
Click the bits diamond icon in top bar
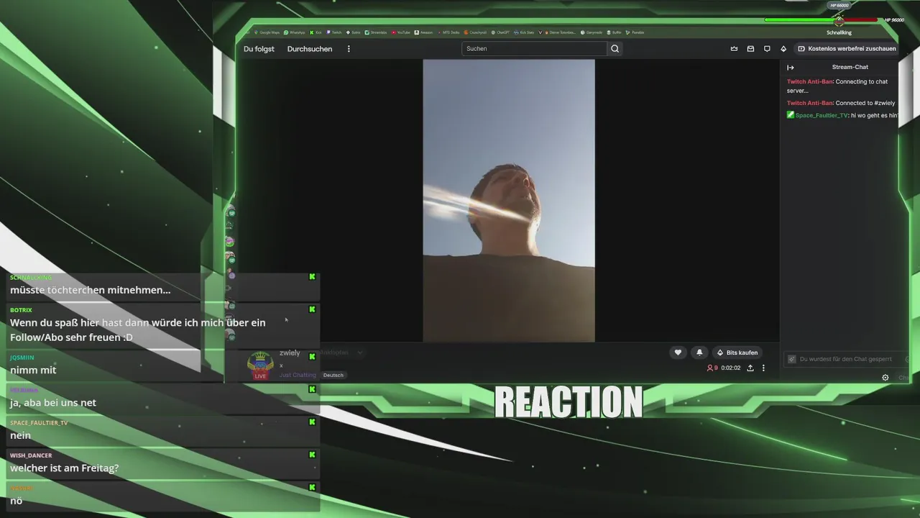point(783,49)
